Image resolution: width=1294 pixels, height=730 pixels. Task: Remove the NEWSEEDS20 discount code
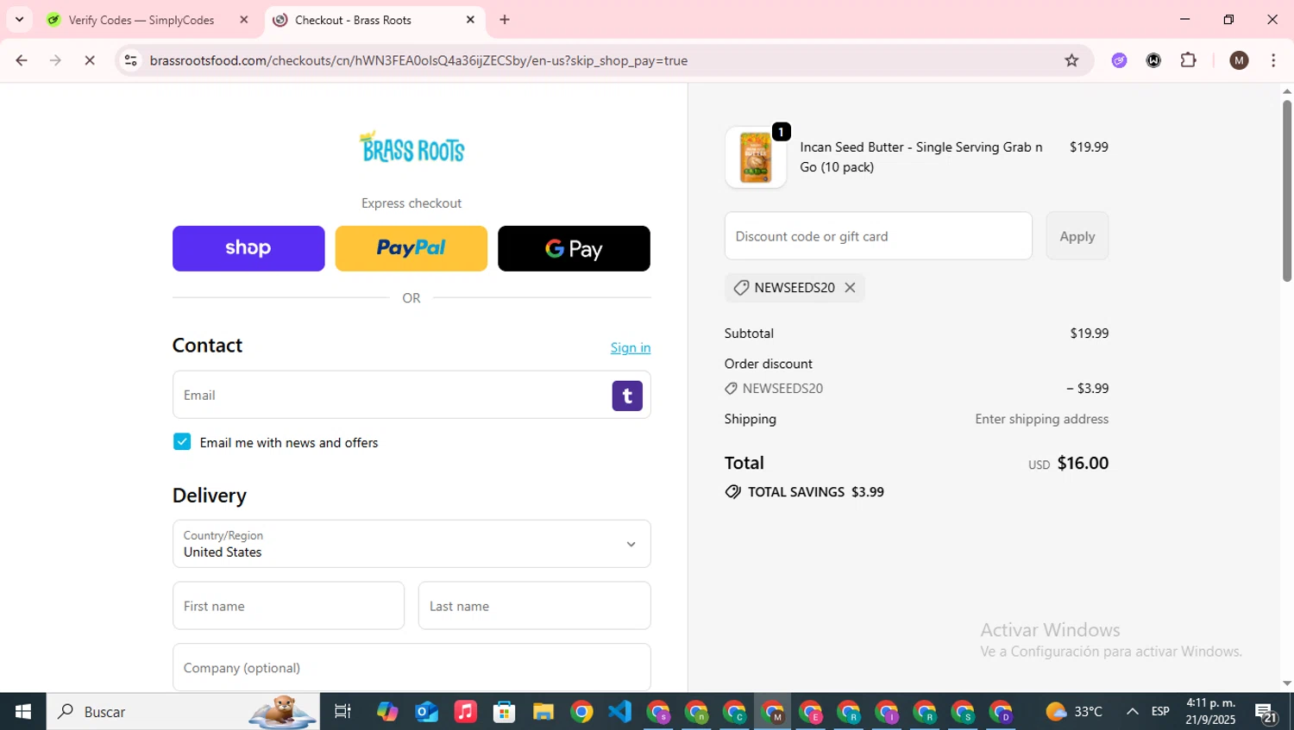click(850, 288)
